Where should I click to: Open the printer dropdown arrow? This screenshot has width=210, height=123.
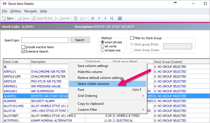coord(86,18)
